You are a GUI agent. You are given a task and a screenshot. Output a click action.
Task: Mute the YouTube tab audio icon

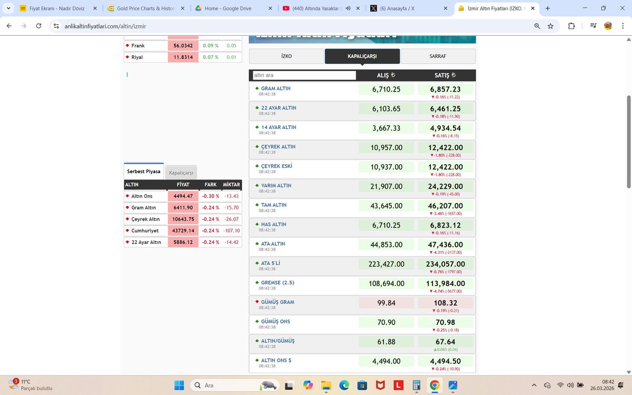coord(348,8)
